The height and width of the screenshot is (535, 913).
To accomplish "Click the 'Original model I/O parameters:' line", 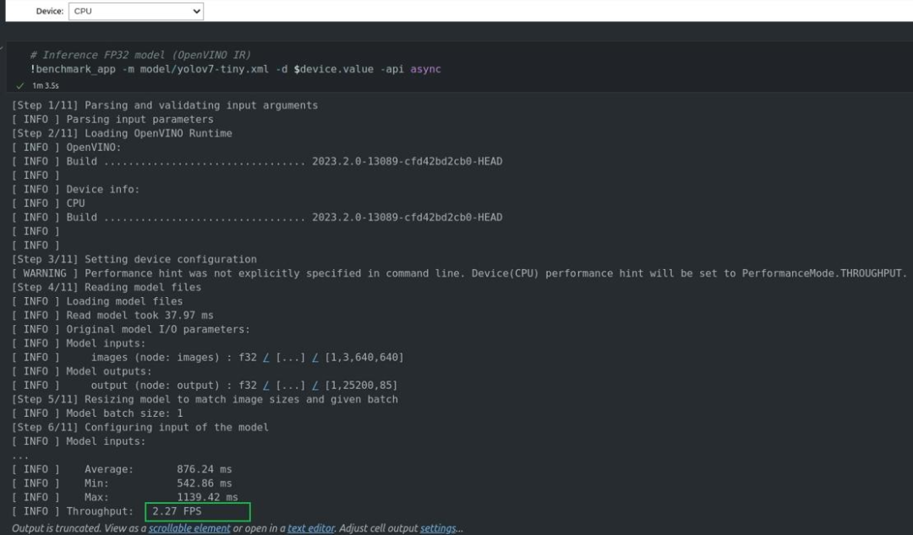I will click(131, 329).
